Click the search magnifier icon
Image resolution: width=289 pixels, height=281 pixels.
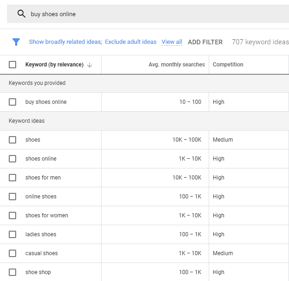pyautogui.click(x=21, y=14)
